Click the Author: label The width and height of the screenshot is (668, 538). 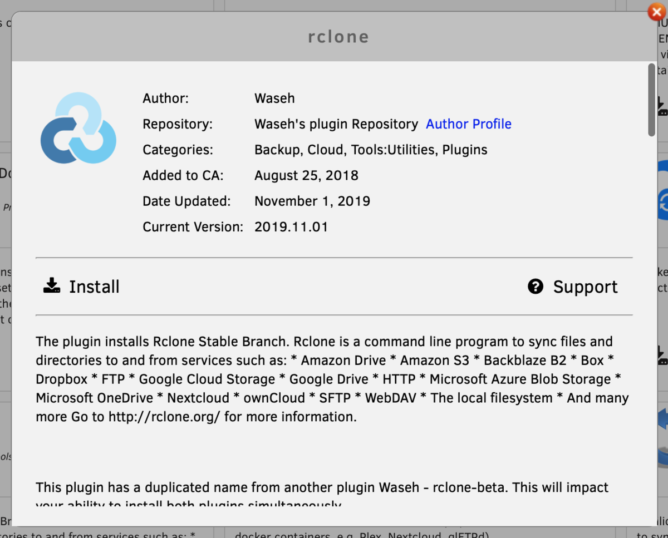(166, 98)
